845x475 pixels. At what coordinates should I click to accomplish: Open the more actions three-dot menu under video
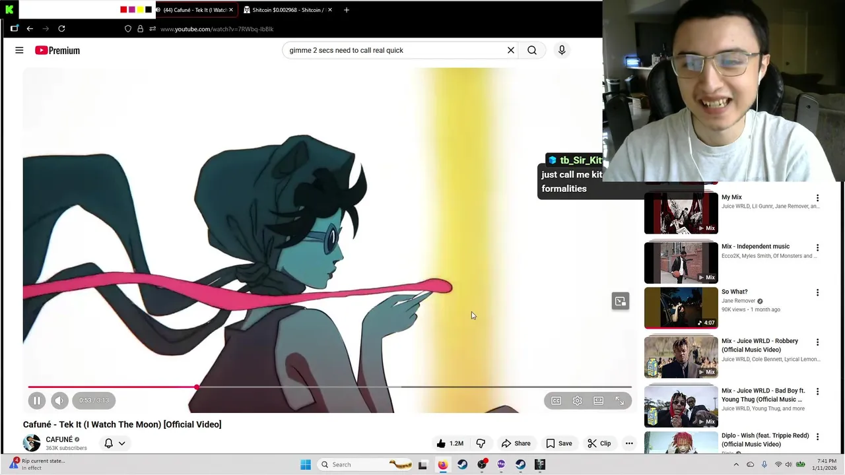pos(629,443)
